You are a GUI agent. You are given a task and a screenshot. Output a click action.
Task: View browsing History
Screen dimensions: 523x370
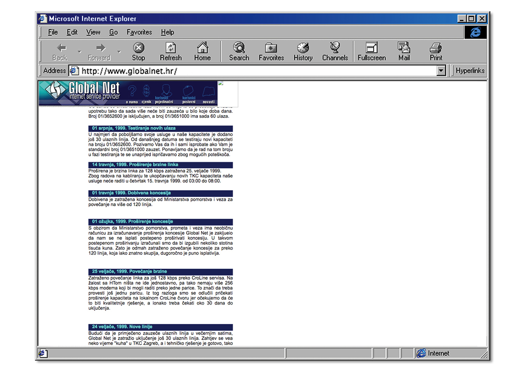coord(303,51)
